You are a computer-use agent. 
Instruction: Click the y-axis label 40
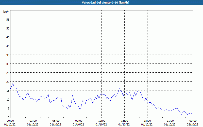(8, 46)
